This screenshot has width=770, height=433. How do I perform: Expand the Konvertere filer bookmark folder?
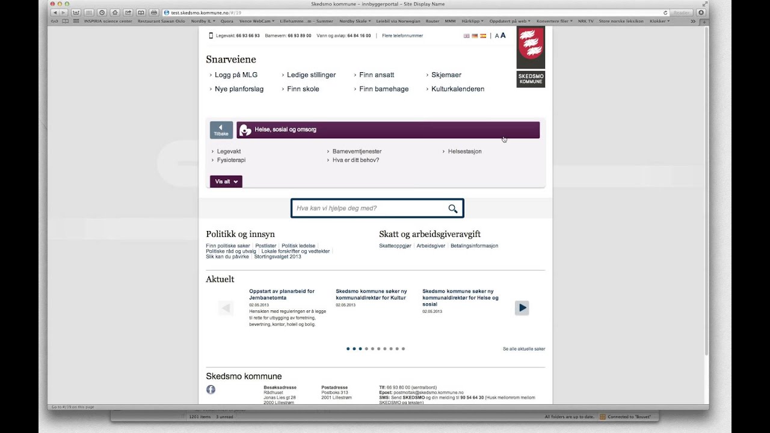point(555,21)
